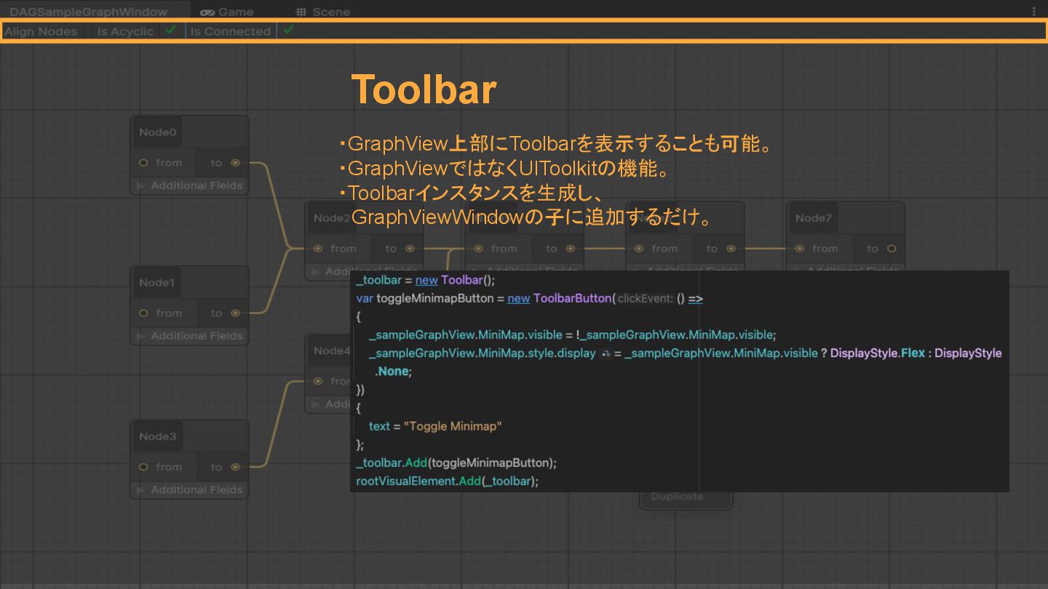Click the Duplicate button

677,497
